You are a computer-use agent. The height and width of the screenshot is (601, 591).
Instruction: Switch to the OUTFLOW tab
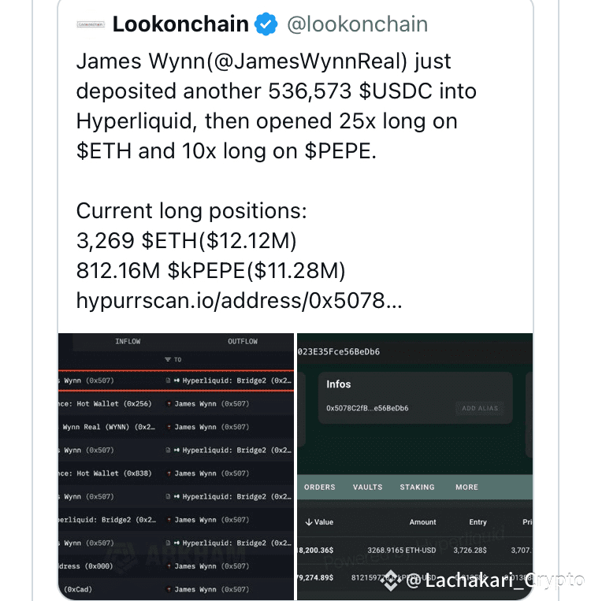pyautogui.click(x=243, y=341)
